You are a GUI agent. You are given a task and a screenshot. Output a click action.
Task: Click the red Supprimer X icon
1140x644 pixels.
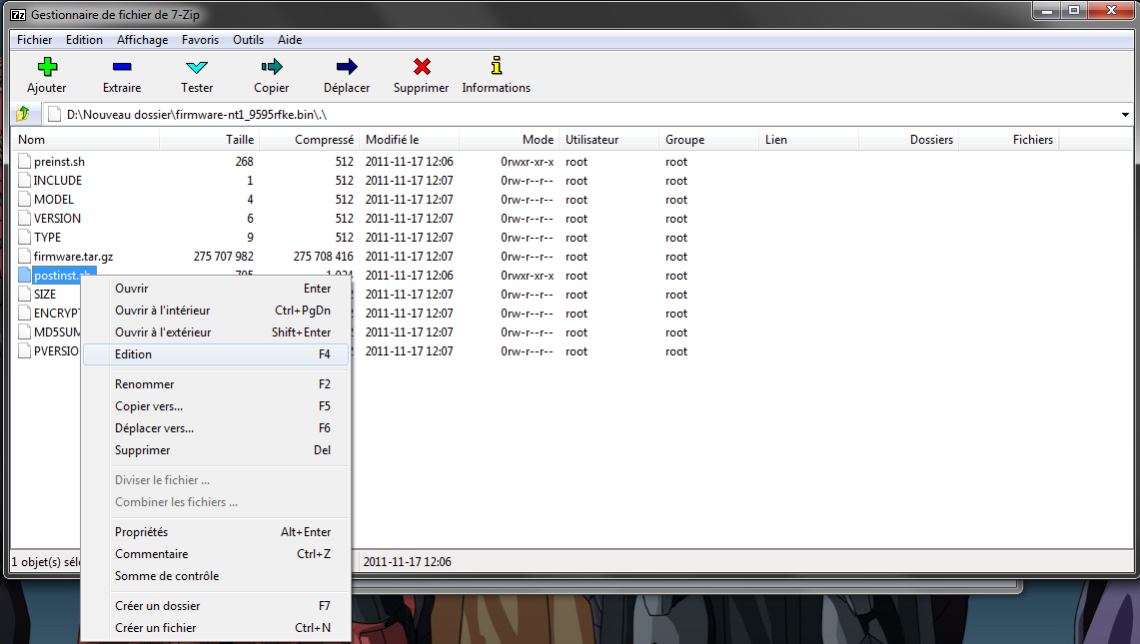pos(422,67)
